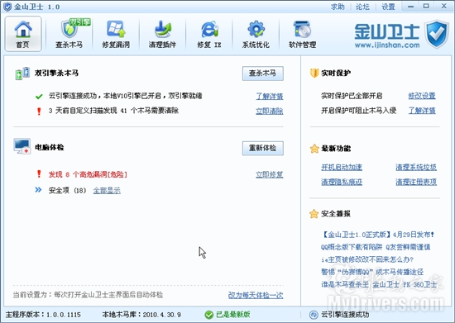The width and height of the screenshot is (455, 323).
Task: Open the 清理插件 tab
Action: [162, 34]
